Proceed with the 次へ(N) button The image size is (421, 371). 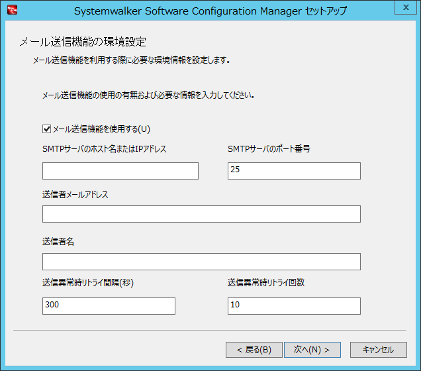click(x=312, y=350)
